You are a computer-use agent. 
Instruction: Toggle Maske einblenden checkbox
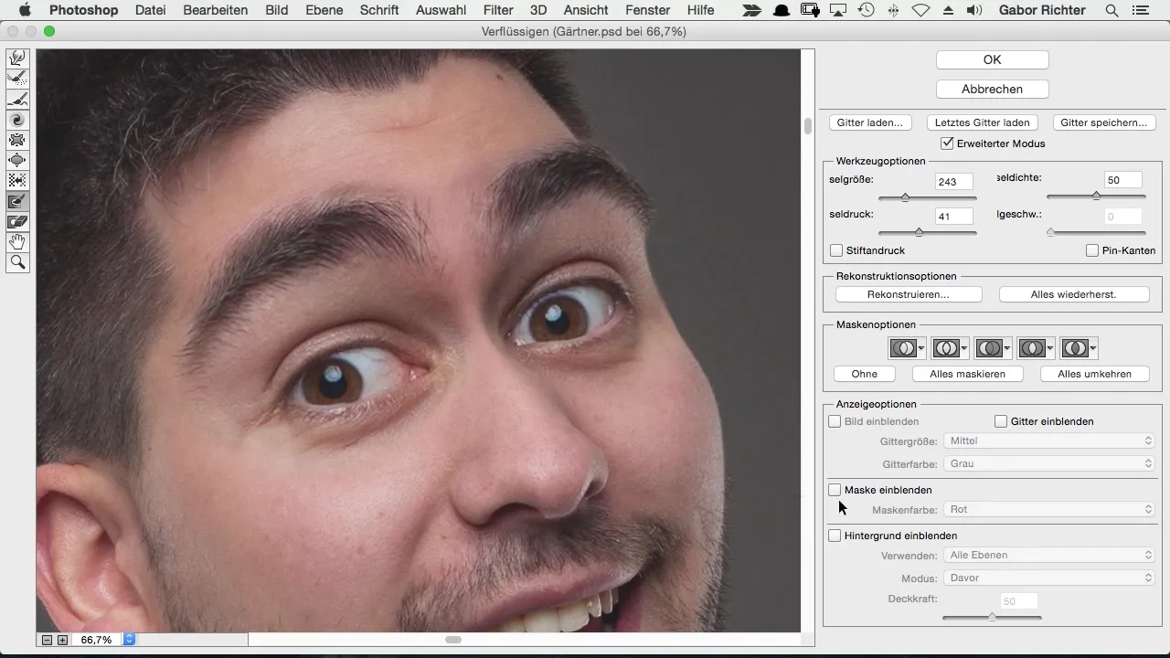(835, 490)
